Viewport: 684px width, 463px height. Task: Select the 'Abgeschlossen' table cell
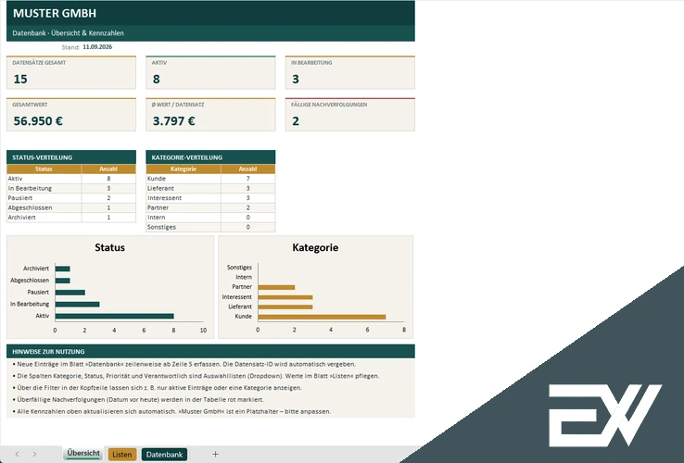pyautogui.click(x=44, y=207)
